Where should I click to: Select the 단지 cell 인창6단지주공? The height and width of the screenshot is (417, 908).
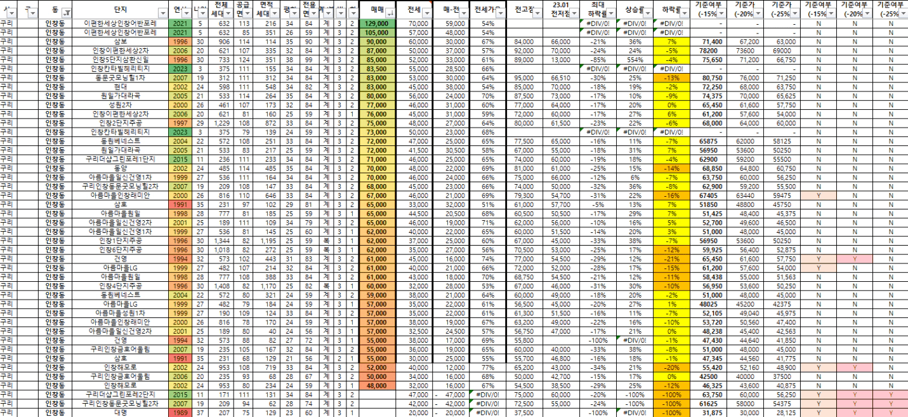click(121, 250)
